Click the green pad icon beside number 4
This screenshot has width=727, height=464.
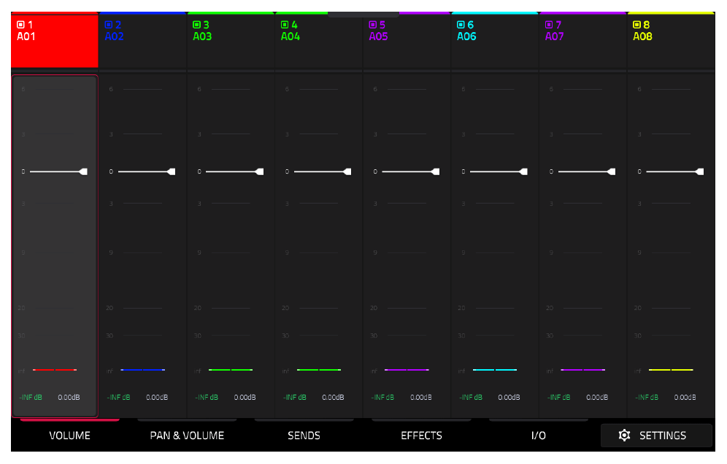pos(285,25)
